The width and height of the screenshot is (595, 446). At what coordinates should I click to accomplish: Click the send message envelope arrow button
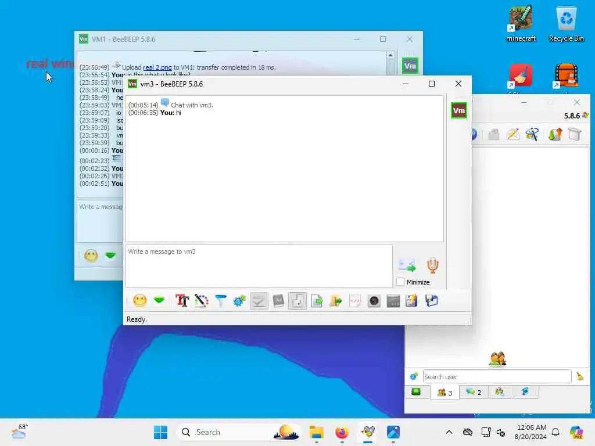coord(407,265)
